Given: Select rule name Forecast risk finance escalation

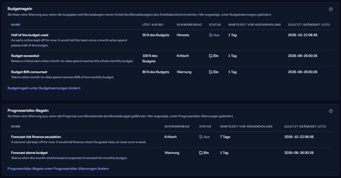Looking at the screenshot, I should pyautogui.click(x=36, y=137).
